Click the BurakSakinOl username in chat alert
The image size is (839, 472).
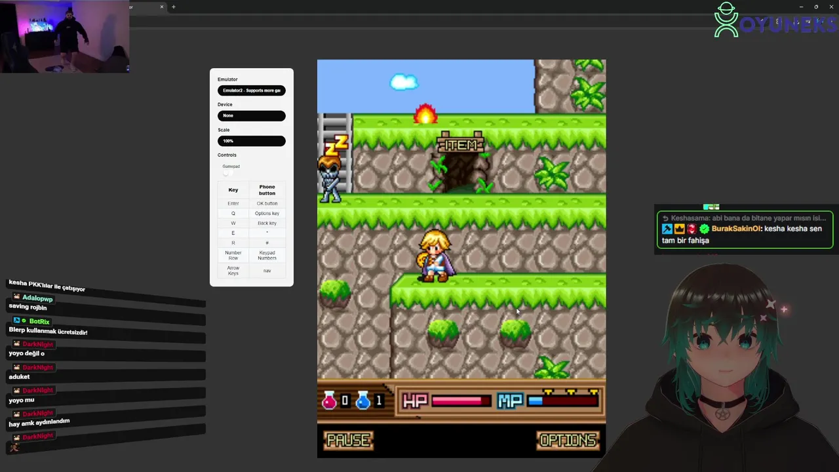[737, 229]
